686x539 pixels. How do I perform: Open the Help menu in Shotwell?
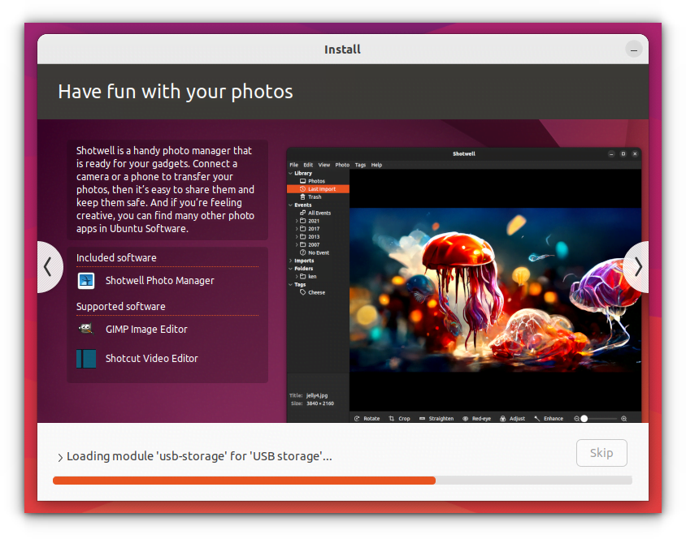pos(376,165)
